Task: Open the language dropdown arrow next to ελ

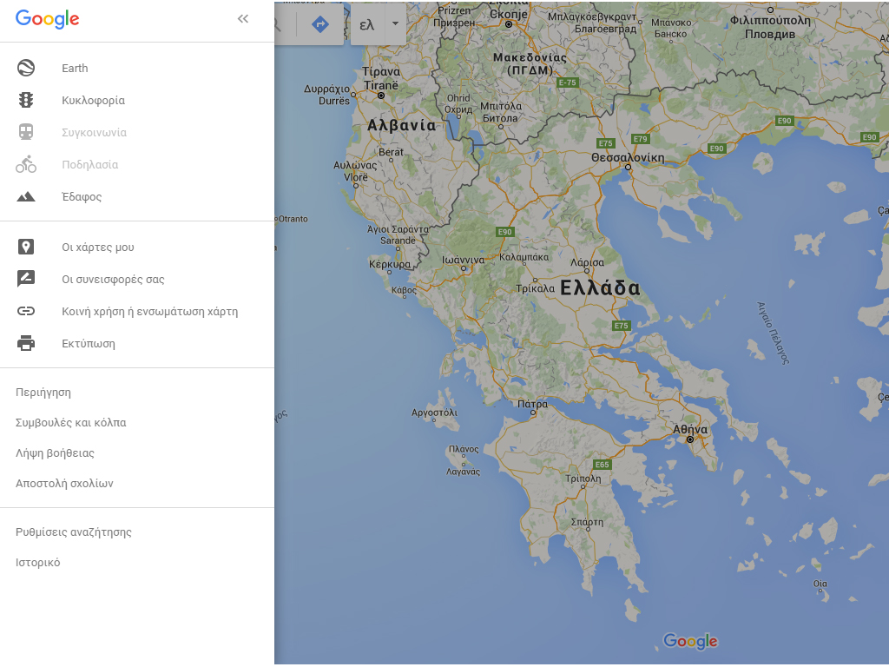Action: coord(395,23)
